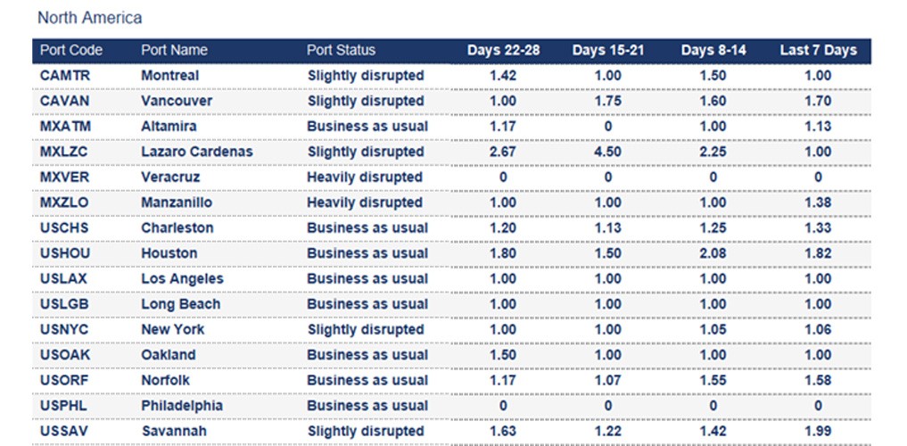Click the Port Name column header
The height and width of the screenshot is (446, 907).
(x=174, y=51)
